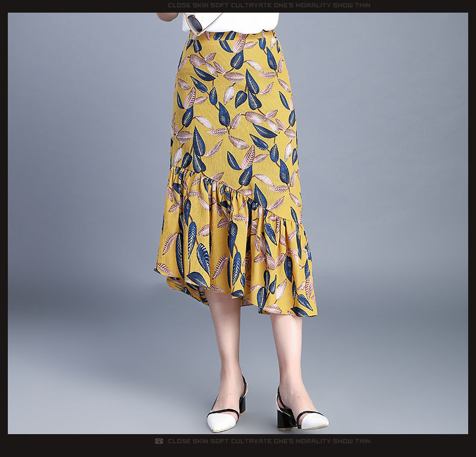476x457 pixels.
Task: Click the bottom banner slogan text
Action: (x=269, y=441)
